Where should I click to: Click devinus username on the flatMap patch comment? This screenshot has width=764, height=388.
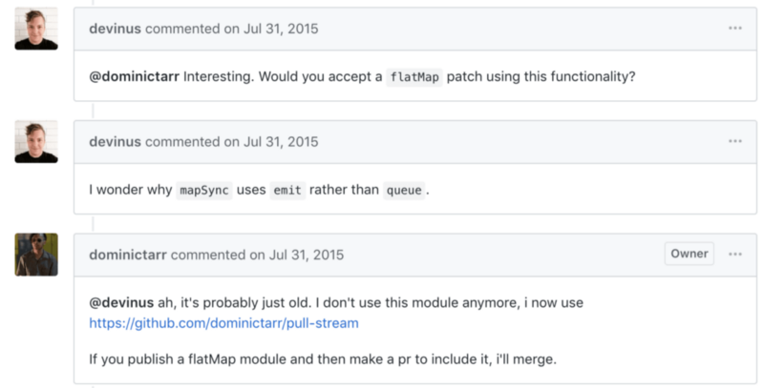pyautogui.click(x=115, y=29)
